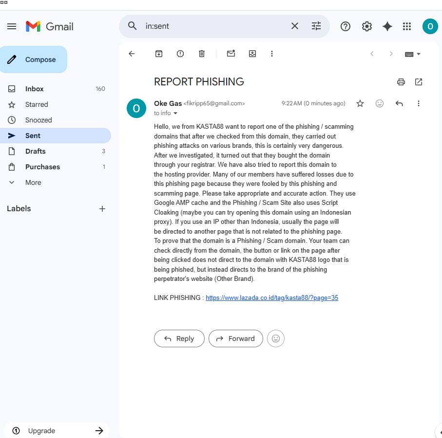The width and height of the screenshot is (442, 438).
Task: Star the Oke Gas message
Action: pos(360,103)
